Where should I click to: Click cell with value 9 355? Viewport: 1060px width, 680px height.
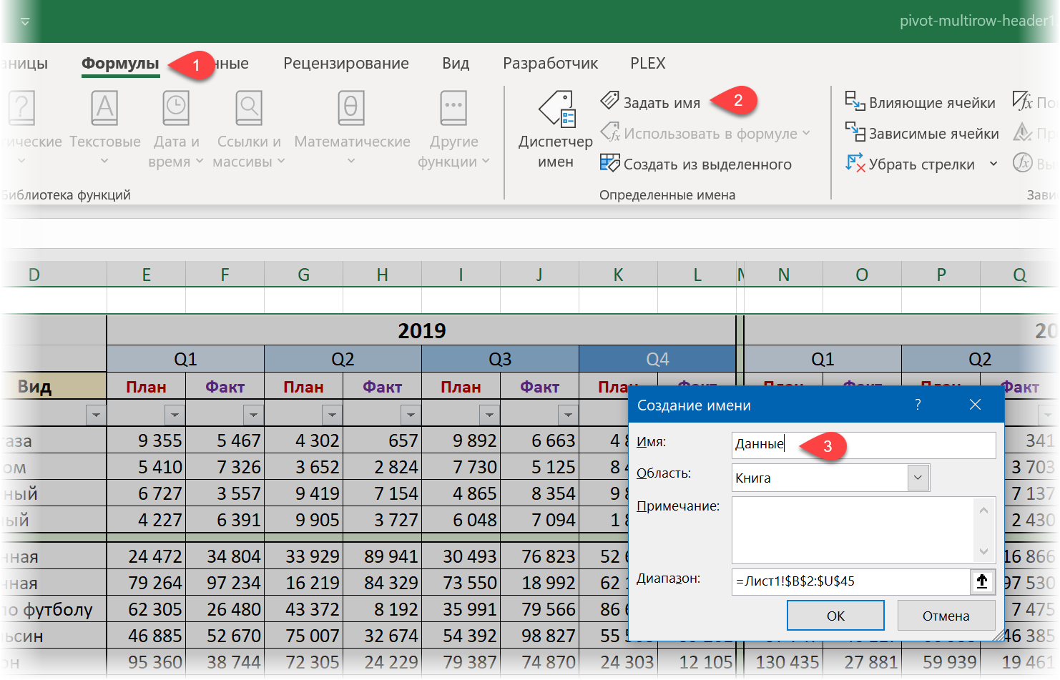146,440
